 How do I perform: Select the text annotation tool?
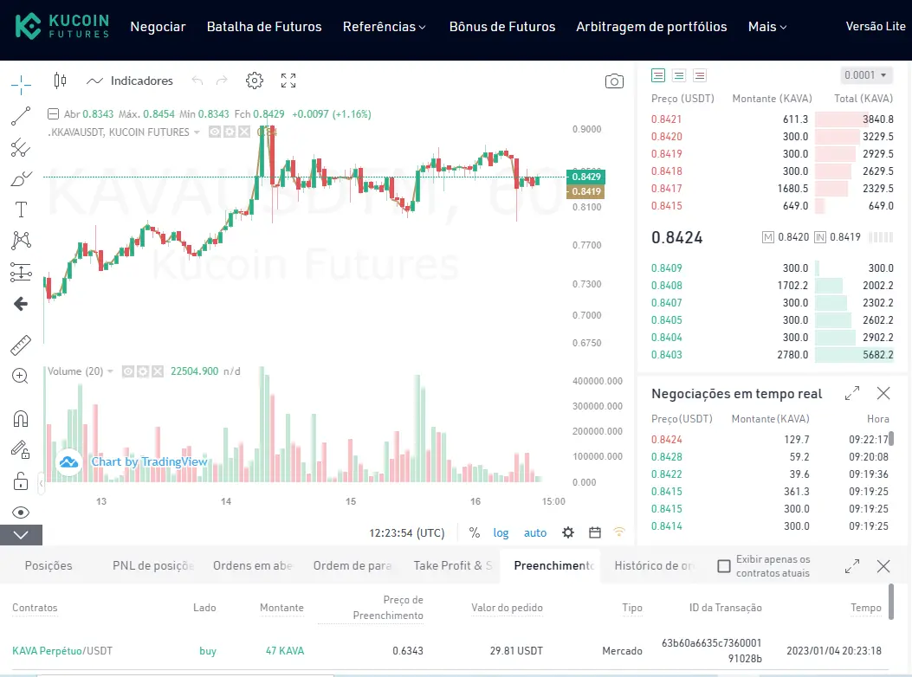(x=21, y=210)
